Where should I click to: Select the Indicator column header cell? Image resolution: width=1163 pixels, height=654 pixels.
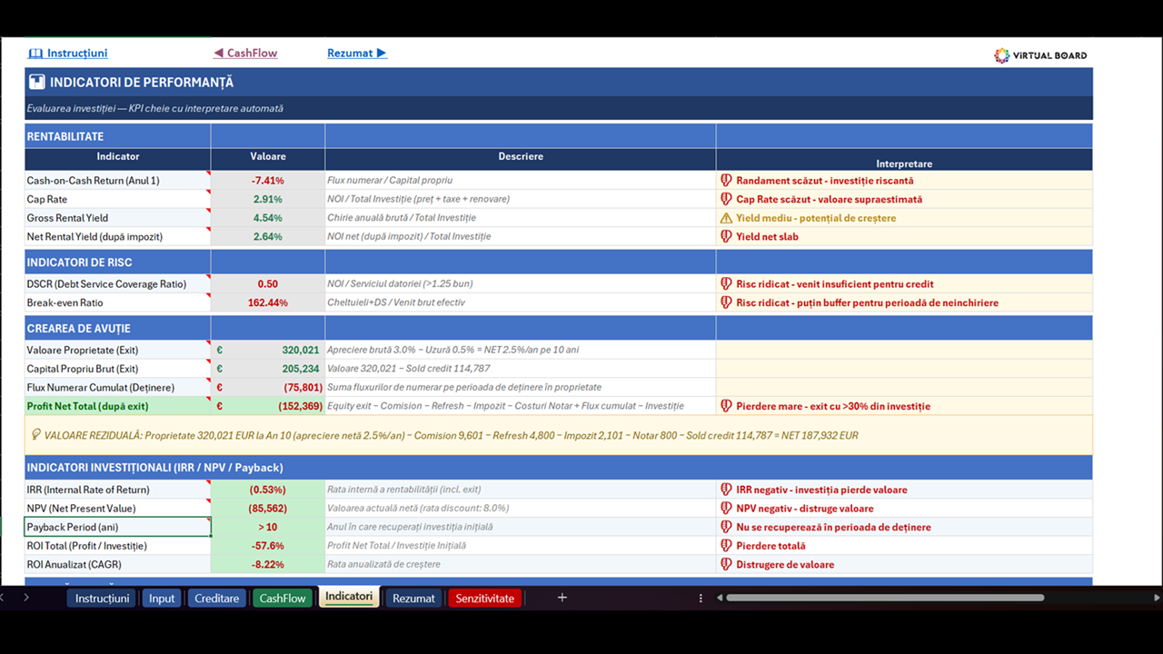[x=118, y=159]
